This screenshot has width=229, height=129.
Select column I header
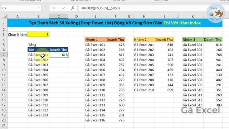pos(164,16)
